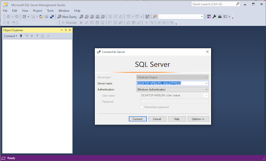
Task: Open the Find combo box dropdown in toolbar
Action: coord(202,17)
